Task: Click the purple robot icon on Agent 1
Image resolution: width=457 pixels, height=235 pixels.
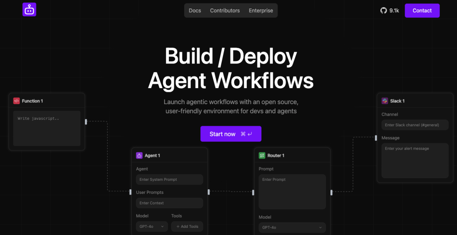Action: (x=139, y=155)
